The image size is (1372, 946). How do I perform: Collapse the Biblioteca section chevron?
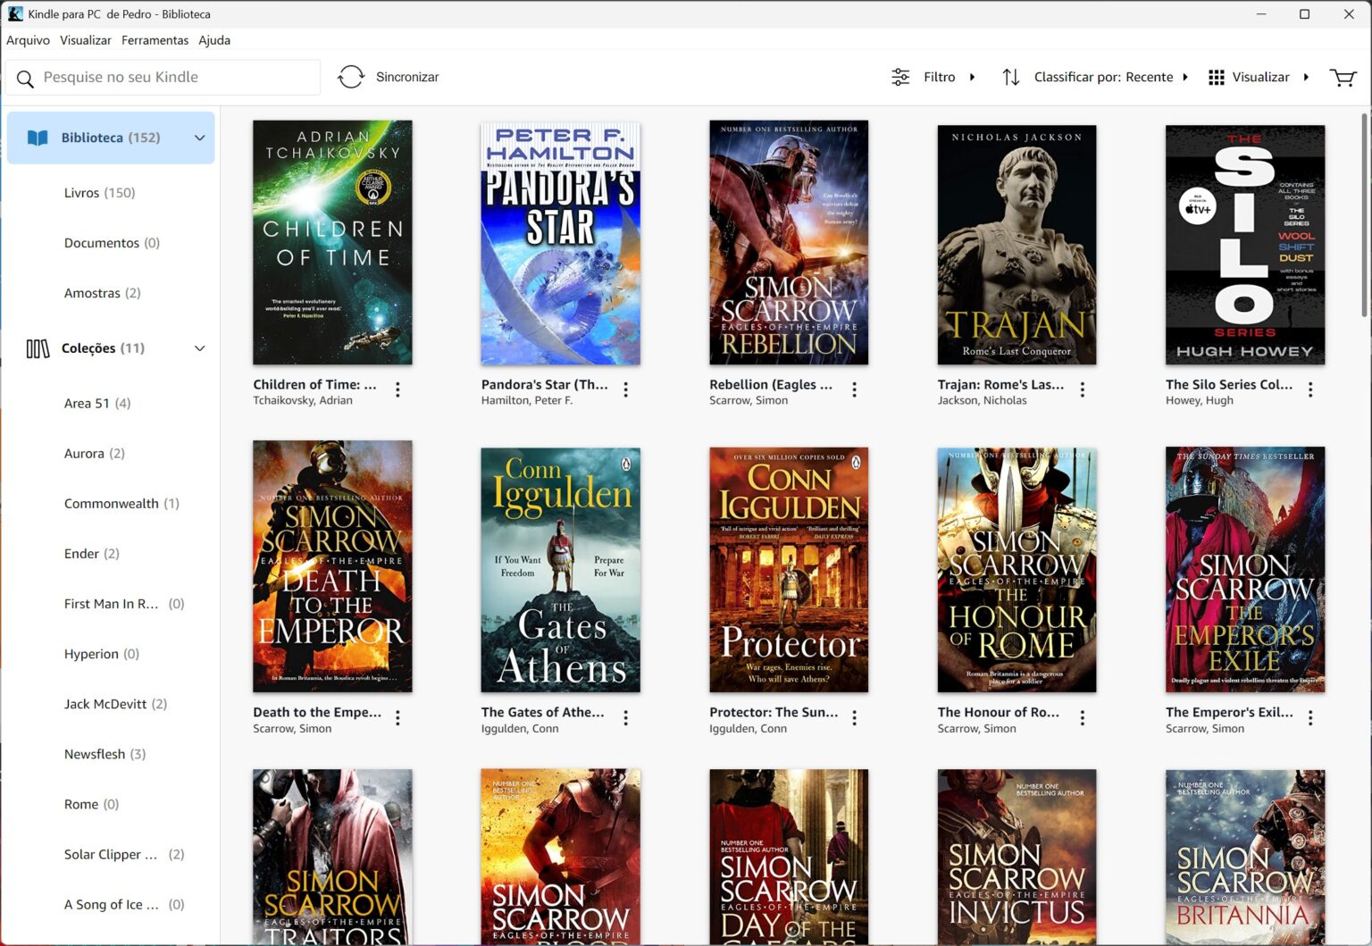200,138
